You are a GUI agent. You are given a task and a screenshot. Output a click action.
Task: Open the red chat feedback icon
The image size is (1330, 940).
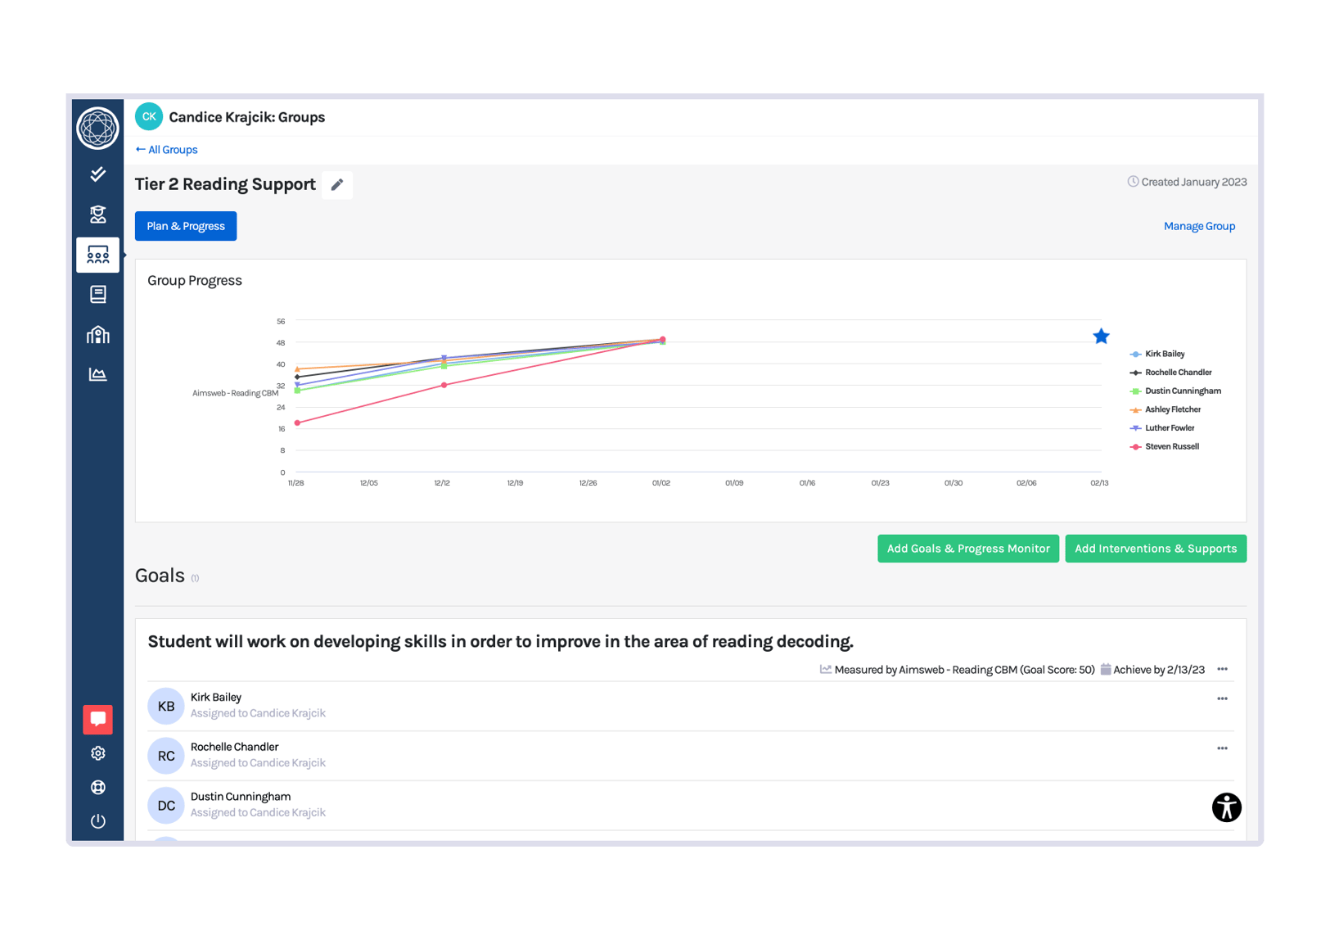97,719
